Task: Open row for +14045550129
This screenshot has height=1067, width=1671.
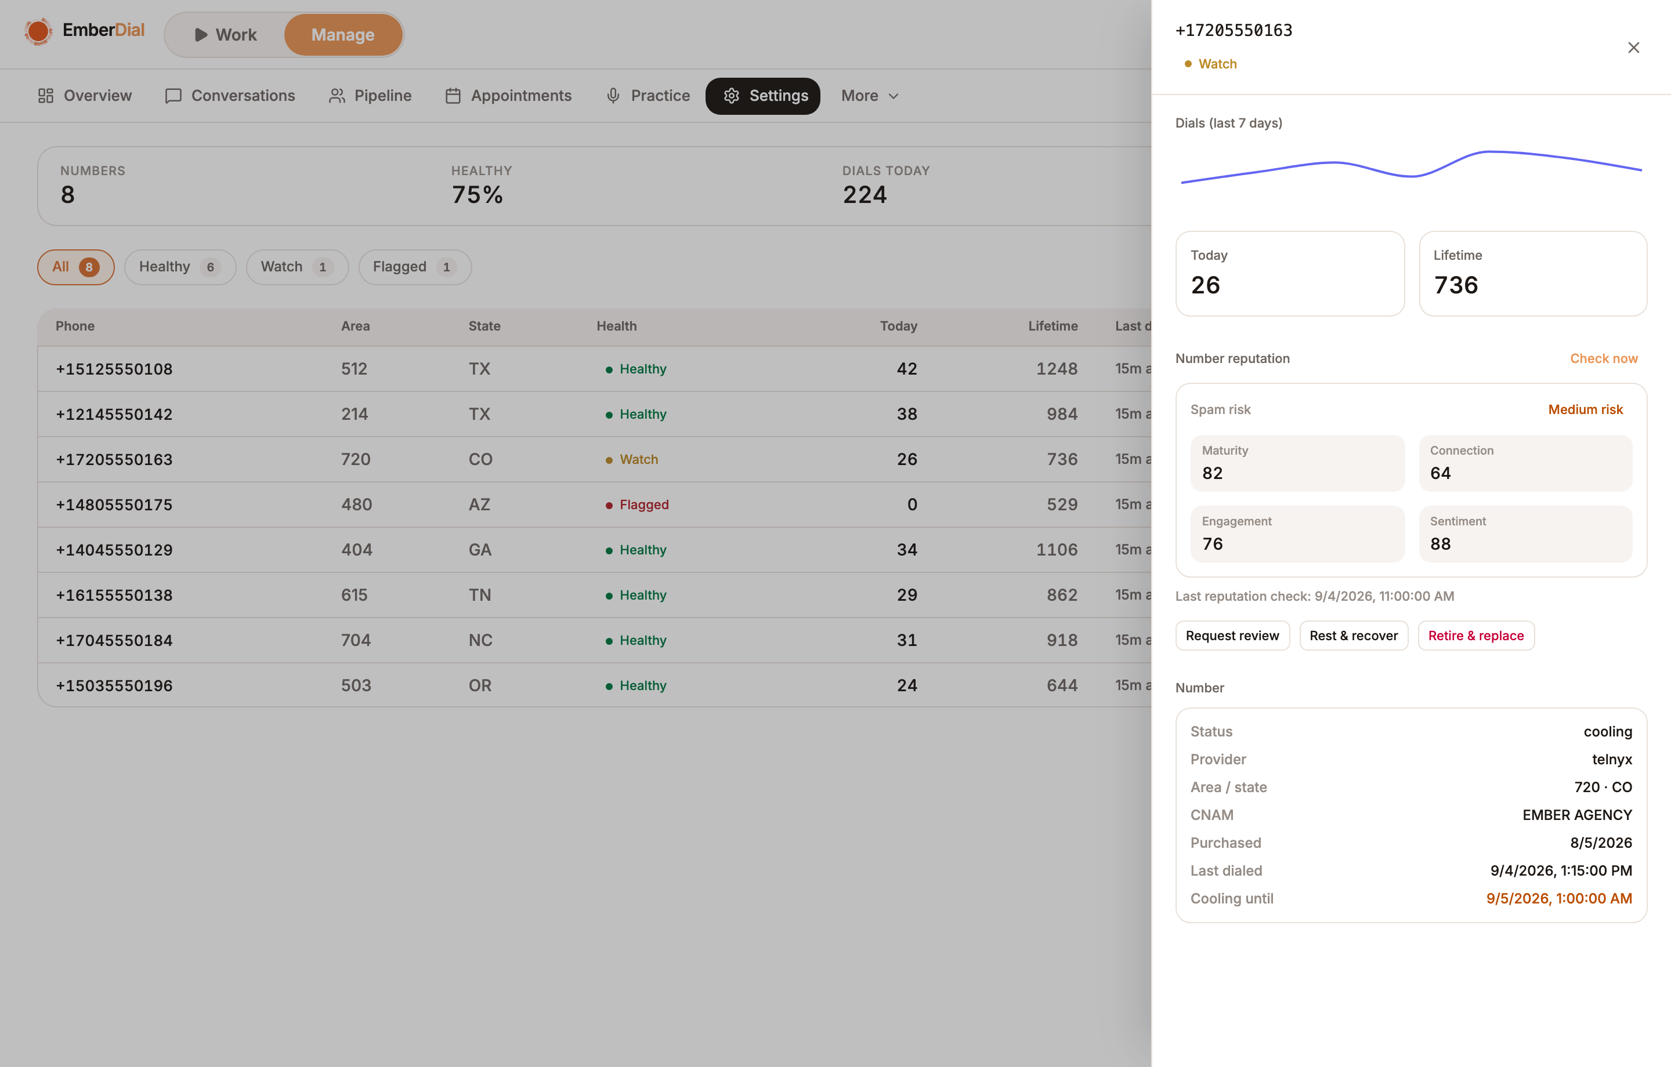Action: (595, 550)
